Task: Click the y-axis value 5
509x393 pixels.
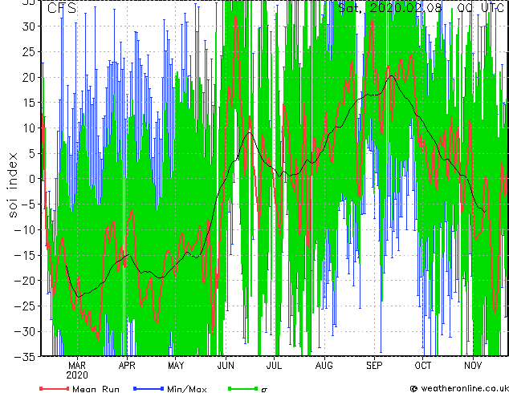Action: click(x=32, y=153)
